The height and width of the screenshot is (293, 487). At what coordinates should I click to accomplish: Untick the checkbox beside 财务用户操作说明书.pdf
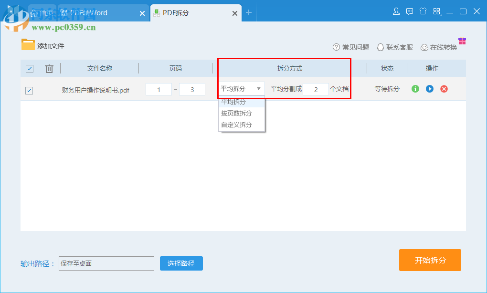point(29,90)
